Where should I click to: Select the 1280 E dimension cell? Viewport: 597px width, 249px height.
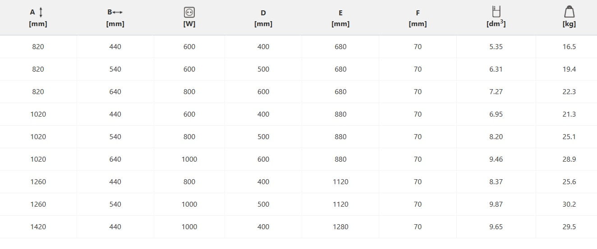click(340, 227)
